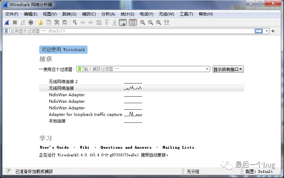Click the display filter bookmark icon
284x178 pixels.
pyautogui.click(x=6, y=31)
